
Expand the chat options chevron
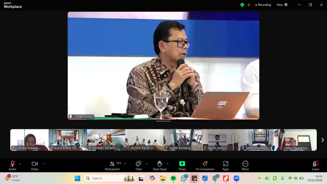point(146,164)
